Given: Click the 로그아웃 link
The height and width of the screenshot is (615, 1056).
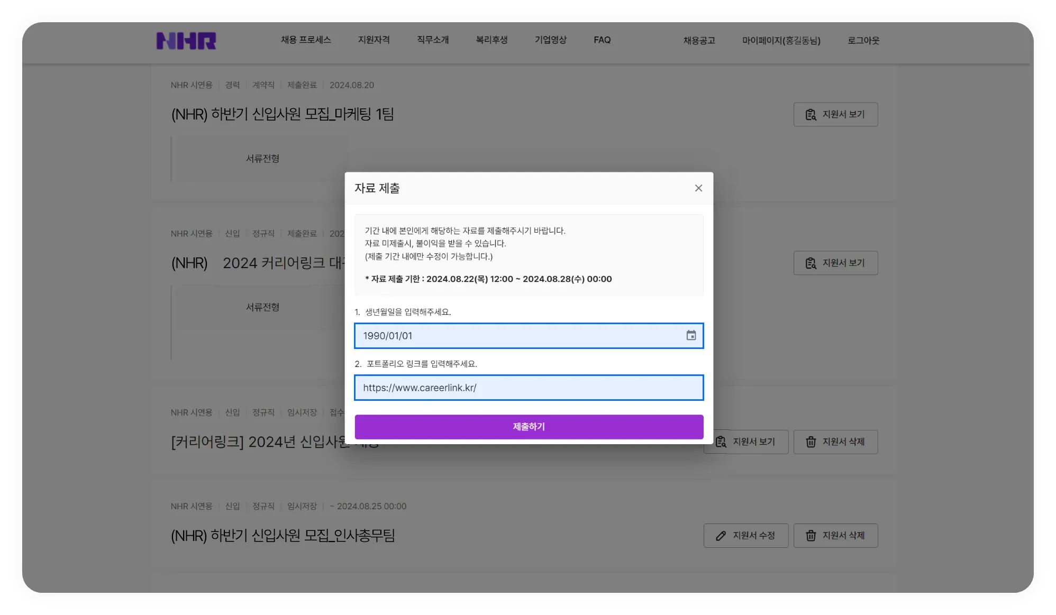Looking at the screenshot, I should (863, 41).
